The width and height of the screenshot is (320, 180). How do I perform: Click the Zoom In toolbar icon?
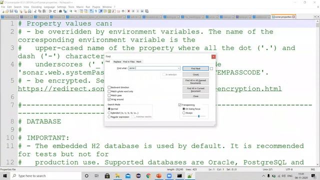[71, 11]
